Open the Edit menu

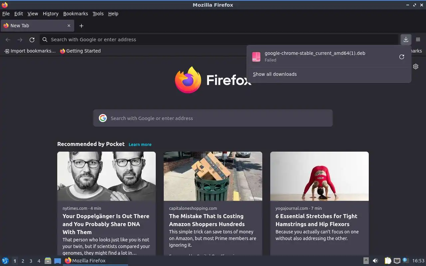point(19,14)
